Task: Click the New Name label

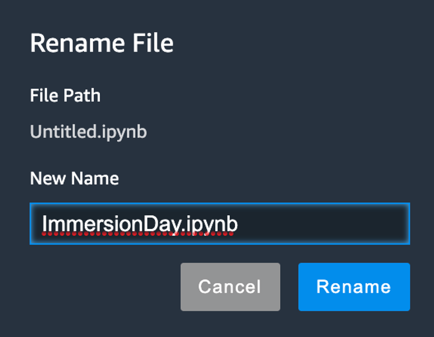Action: click(75, 178)
